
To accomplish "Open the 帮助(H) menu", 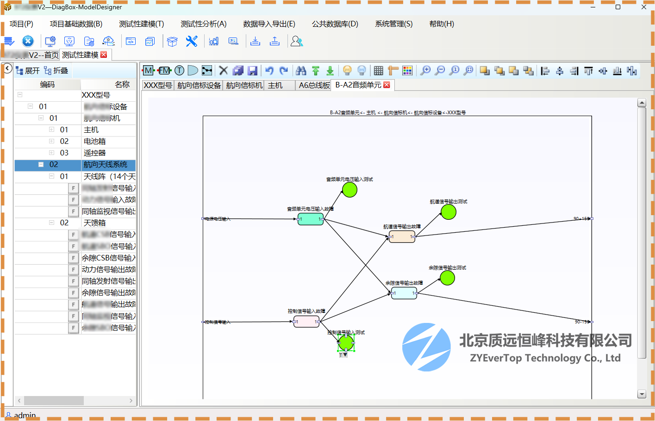I will [442, 24].
